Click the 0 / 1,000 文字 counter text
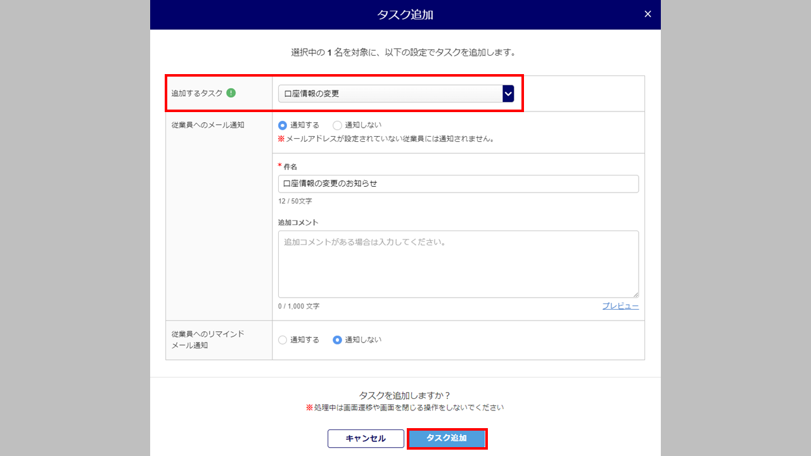Screen dimensions: 811x456 pyautogui.click(x=299, y=307)
